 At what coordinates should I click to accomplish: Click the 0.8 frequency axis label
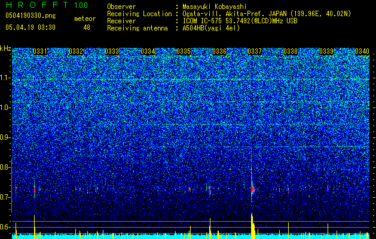coord(5,167)
